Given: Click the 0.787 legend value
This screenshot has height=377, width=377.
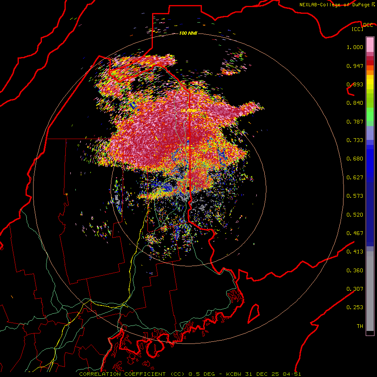Looking at the screenshot, I should coord(355,121).
